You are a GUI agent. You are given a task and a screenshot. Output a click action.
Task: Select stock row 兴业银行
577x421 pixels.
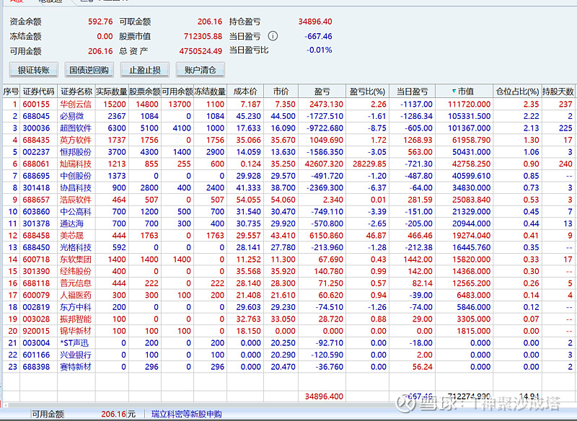point(288,355)
